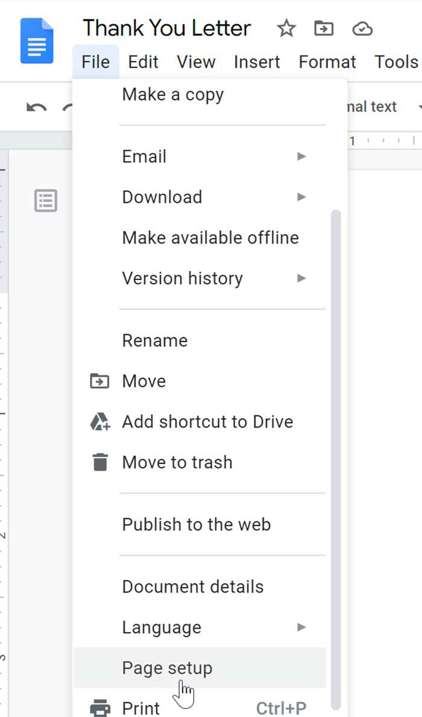Star the Thank You Letter document
The height and width of the screenshot is (717, 422).
286,28
